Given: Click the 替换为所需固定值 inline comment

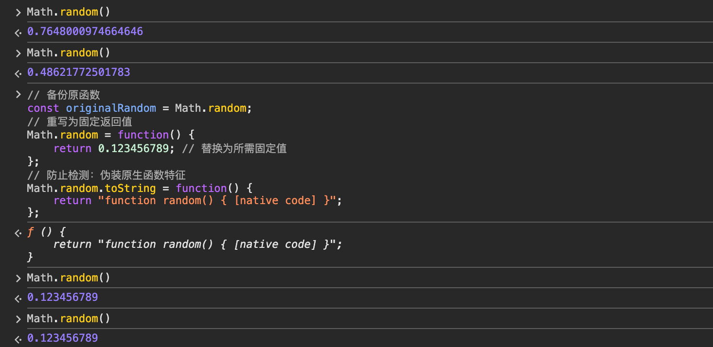Looking at the screenshot, I should pos(243,148).
